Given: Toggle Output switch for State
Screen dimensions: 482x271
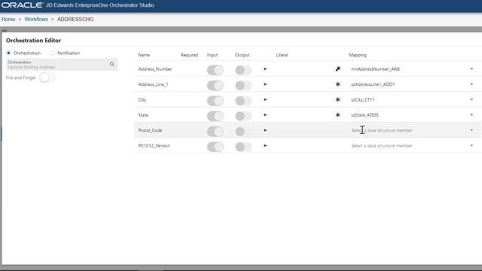Looking at the screenshot, I should [x=243, y=116].
